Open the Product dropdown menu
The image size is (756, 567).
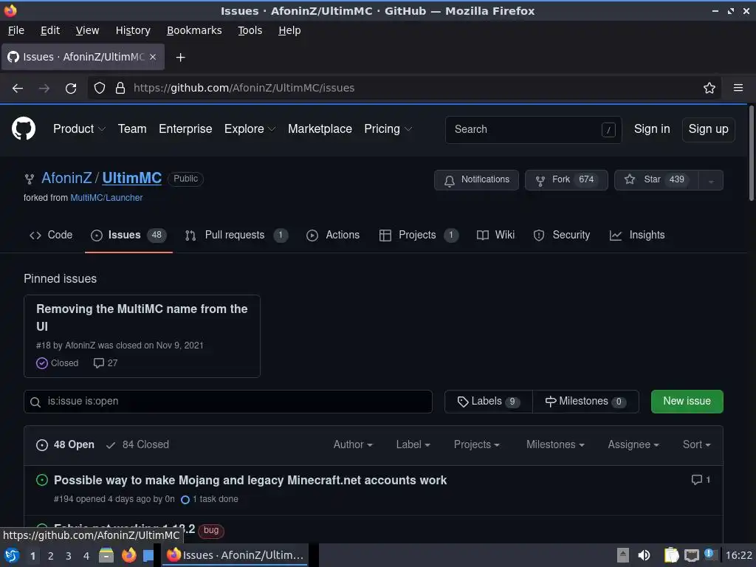(79, 128)
